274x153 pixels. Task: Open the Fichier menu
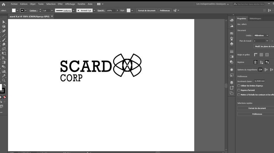click(14, 4)
